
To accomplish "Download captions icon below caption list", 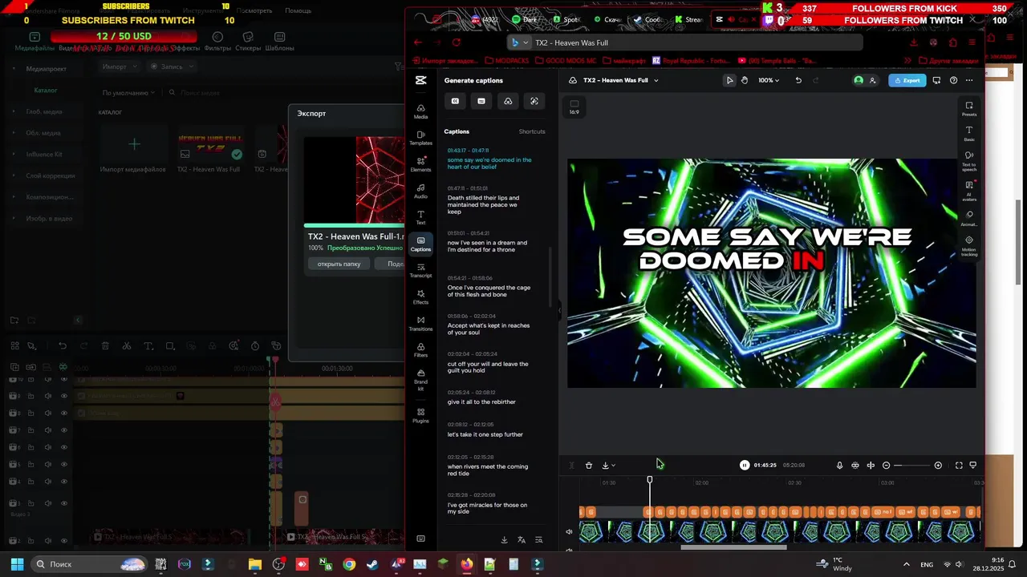I will point(504,540).
